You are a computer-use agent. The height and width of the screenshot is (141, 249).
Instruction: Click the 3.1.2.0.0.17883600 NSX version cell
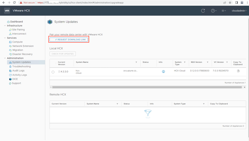199,70
